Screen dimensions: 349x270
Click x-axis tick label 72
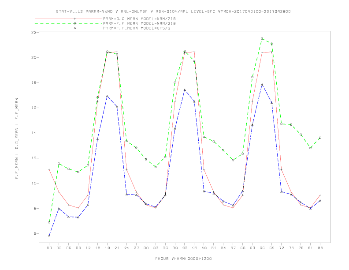pyautogui.click(x=281, y=248)
